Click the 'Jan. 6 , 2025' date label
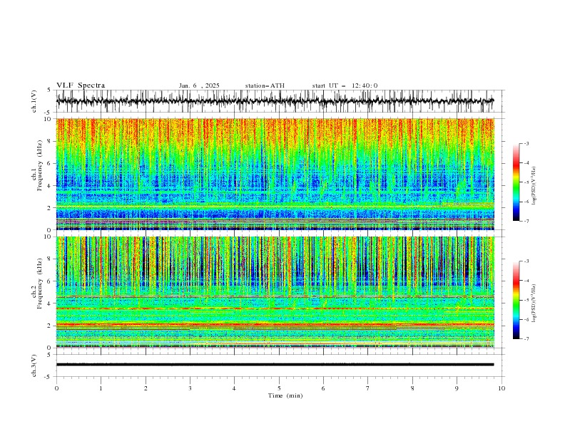565x436 pixels. click(199, 85)
